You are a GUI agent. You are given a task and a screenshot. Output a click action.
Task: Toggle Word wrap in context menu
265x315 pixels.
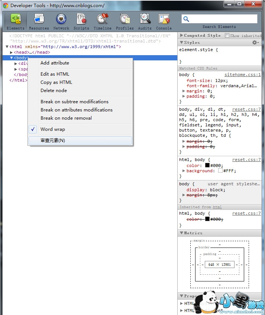(52, 129)
